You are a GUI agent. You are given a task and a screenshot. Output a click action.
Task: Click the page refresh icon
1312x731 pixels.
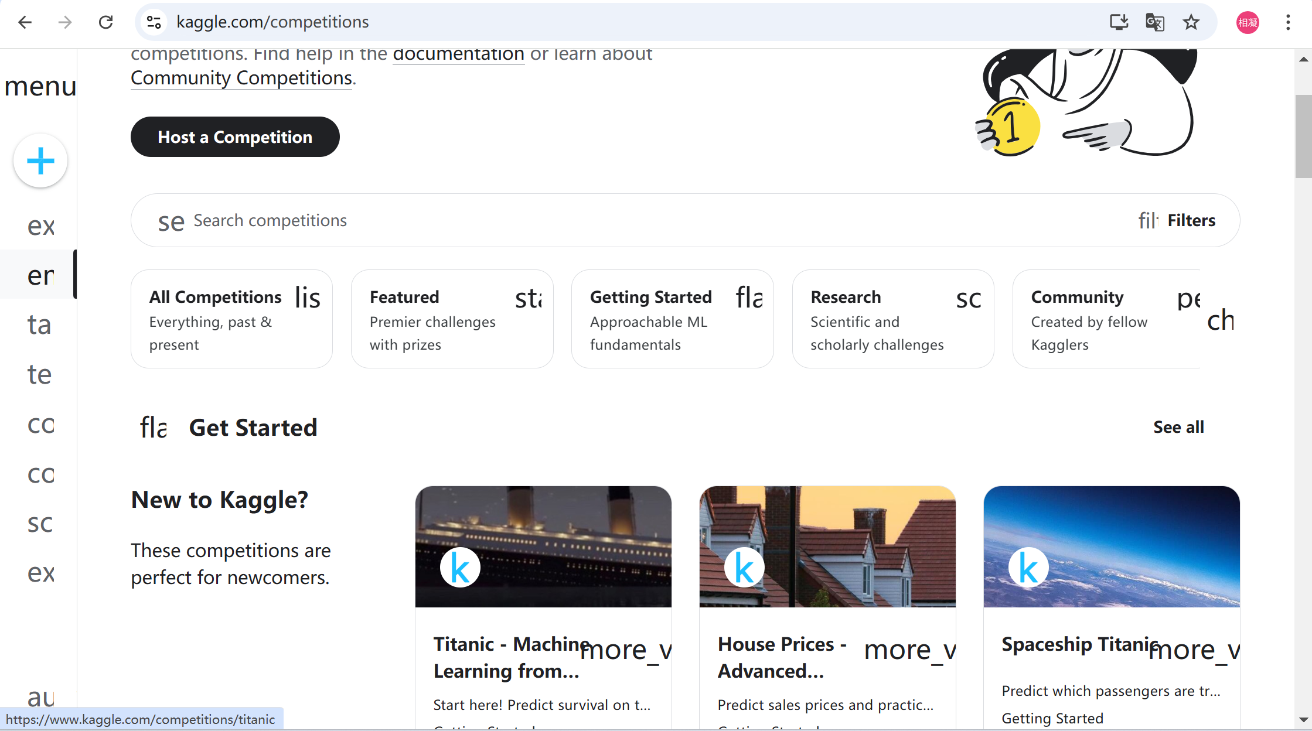(105, 22)
